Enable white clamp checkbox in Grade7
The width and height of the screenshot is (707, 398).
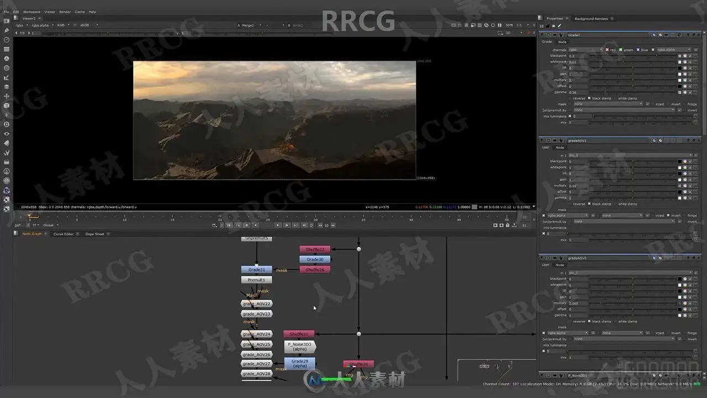click(x=615, y=98)
